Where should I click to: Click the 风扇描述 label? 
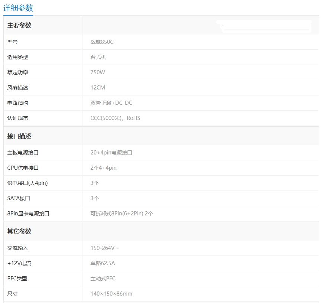tap(18, 88)
